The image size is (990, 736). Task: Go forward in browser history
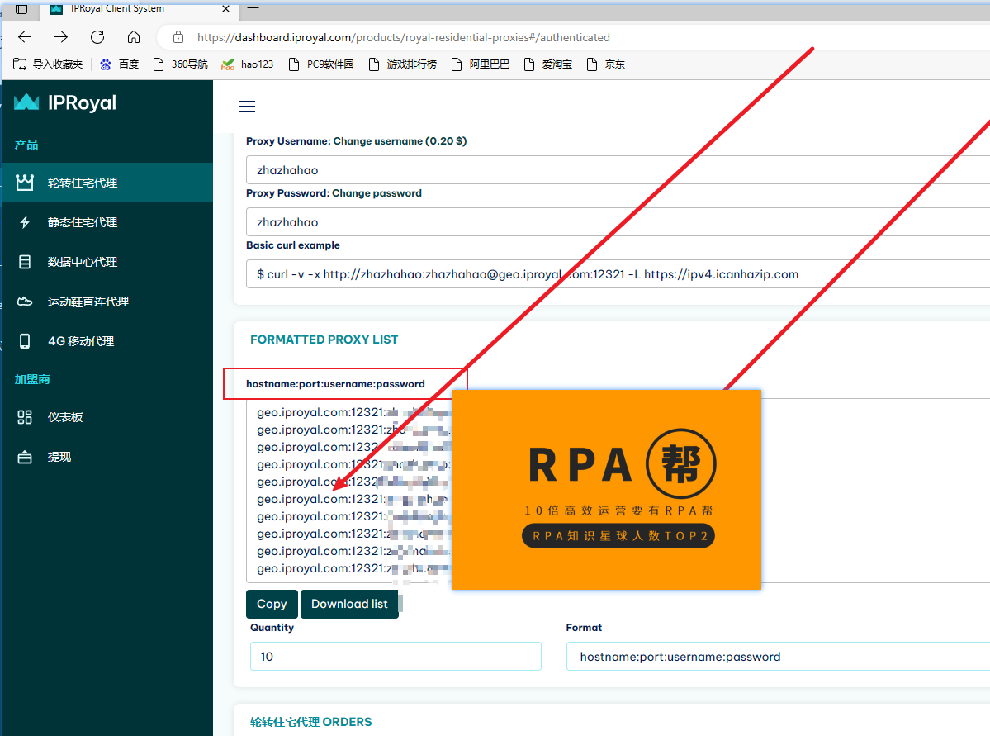(61, 37)
